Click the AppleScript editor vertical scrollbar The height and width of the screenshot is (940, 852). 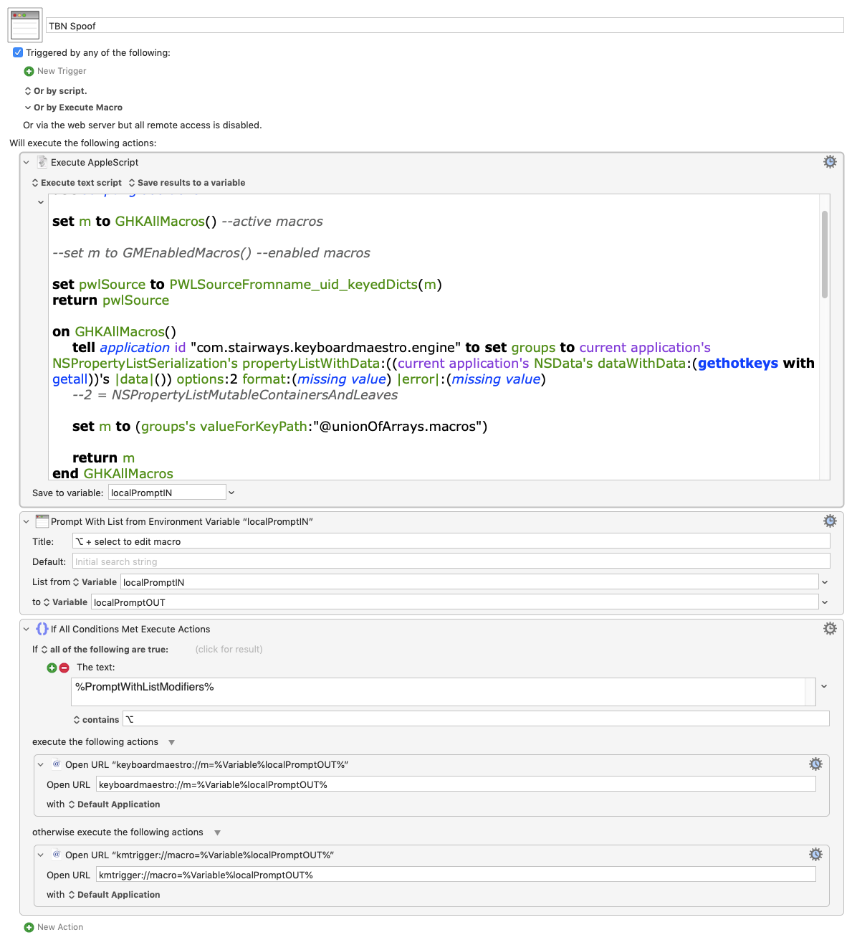tap(825, 255)
